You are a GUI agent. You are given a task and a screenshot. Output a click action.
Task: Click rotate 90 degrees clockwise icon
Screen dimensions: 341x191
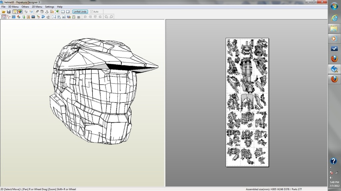[x=111, y=17]
